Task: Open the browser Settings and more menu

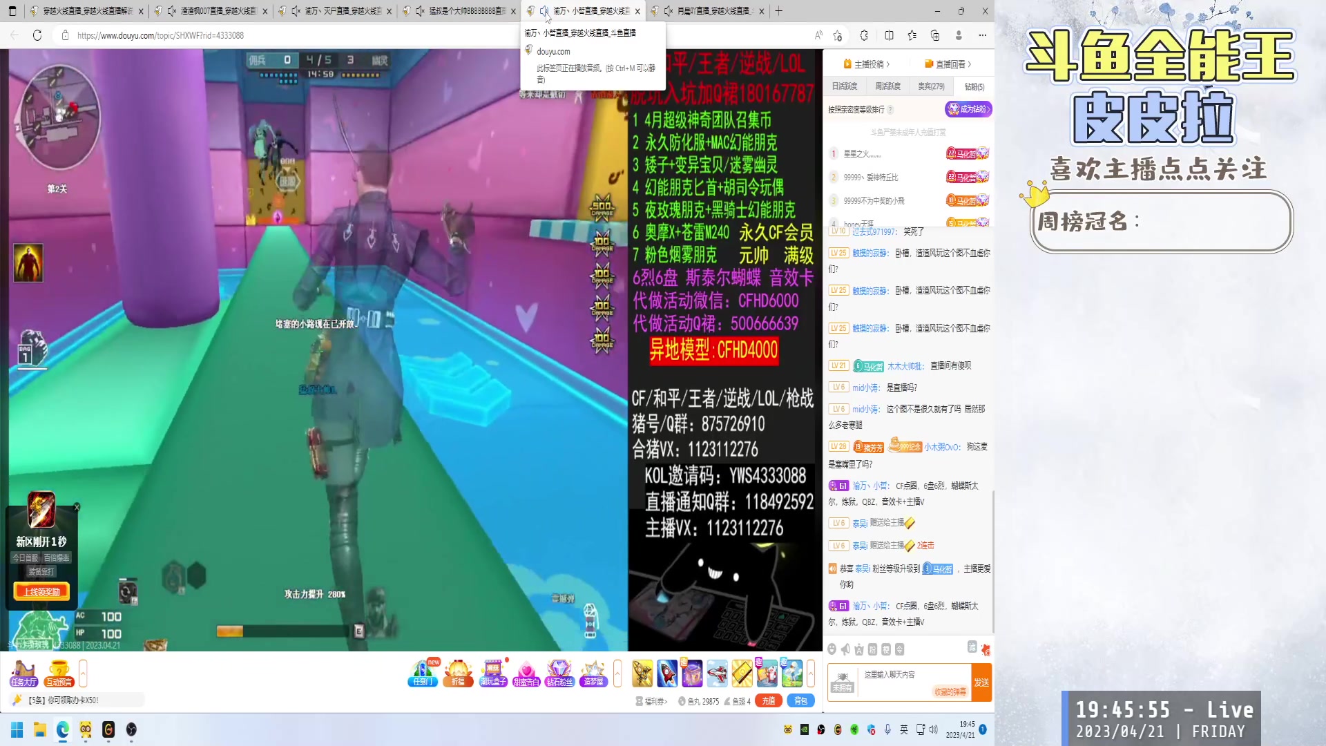Action: 982,35
